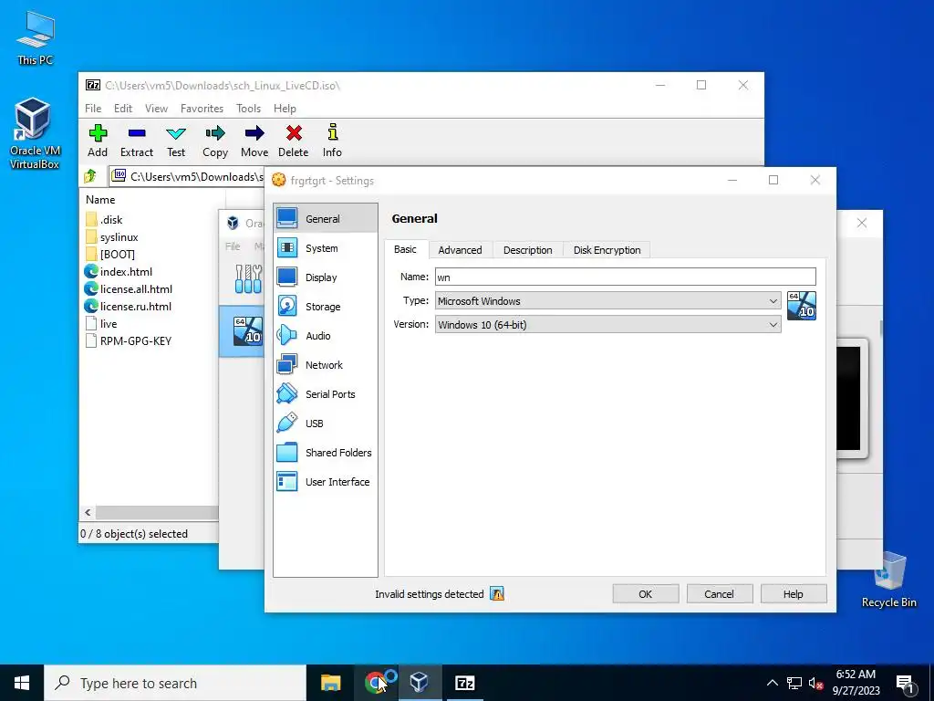The image size is (934, 701).
Task: Switch to the Disk Encryption tab
Action: (607, 250)
